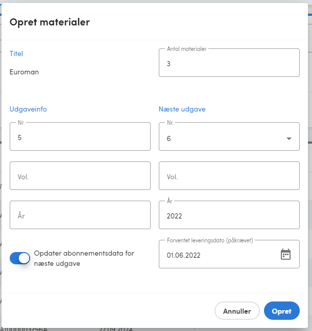Viewport: 312px width, 331px height.
Task: Toggle Opdater abonnementsdata for næste udgave switch
Action: pyautogui.click(x=20, y=258)
